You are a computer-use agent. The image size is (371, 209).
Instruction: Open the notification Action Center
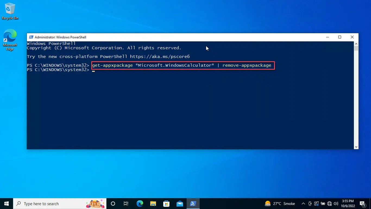tap(362, 204)
